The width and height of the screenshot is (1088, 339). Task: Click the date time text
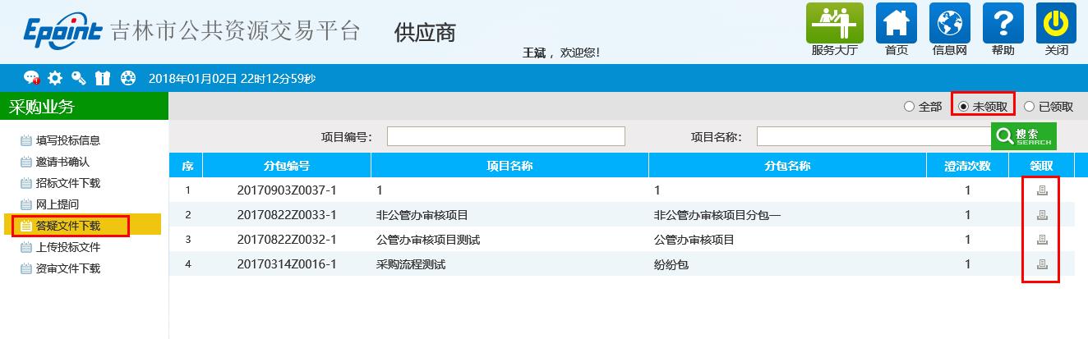[232, 79]
